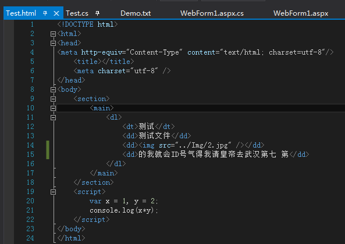Click the img src ../Img/2.jpg path
The height and width of the screenshot is (244, 345).
(203, 145)
